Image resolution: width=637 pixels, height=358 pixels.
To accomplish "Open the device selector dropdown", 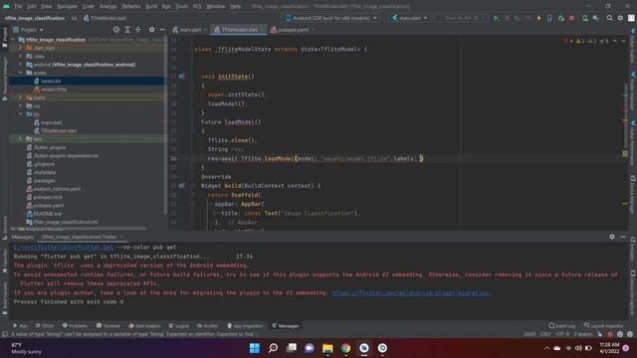I will [x=331, y=18].
